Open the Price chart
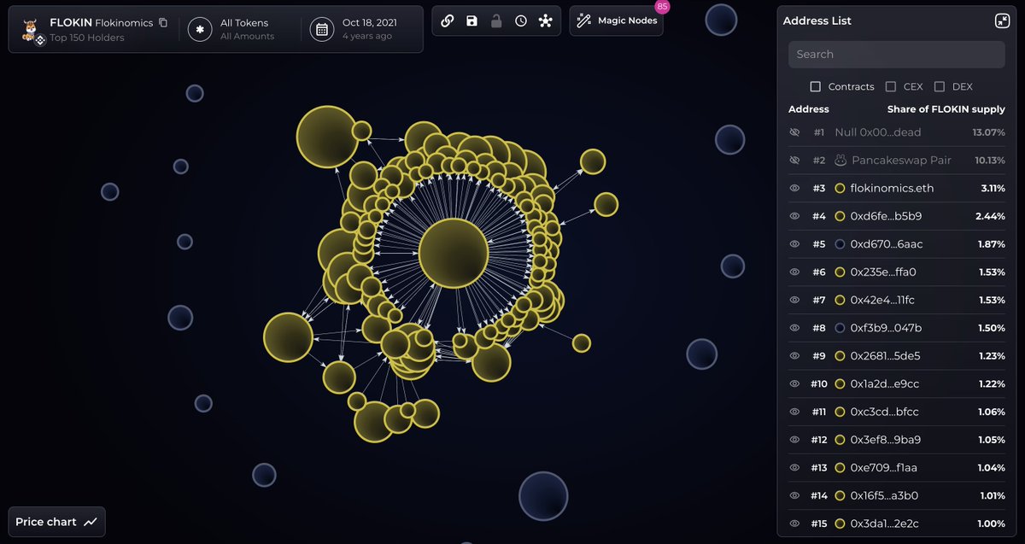 57,522
